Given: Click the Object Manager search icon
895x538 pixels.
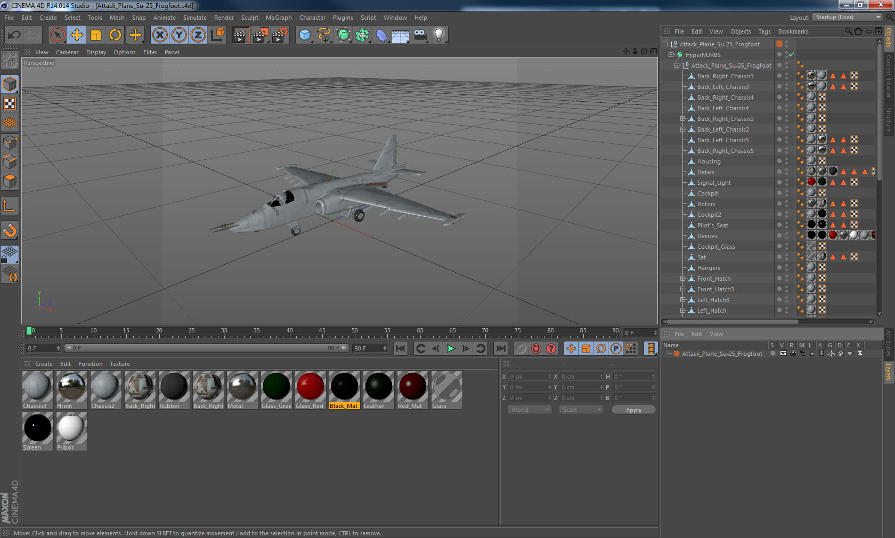Looking at the screenshot, I should click(x=848, y=31).
